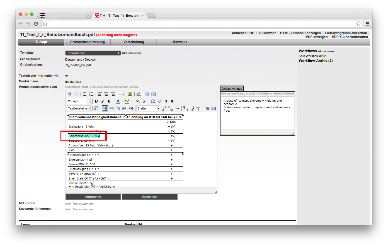Viewport: 388px width, 247px height.
Task: Open the Verarbeitung tab
Action: (x=134, y=42)
